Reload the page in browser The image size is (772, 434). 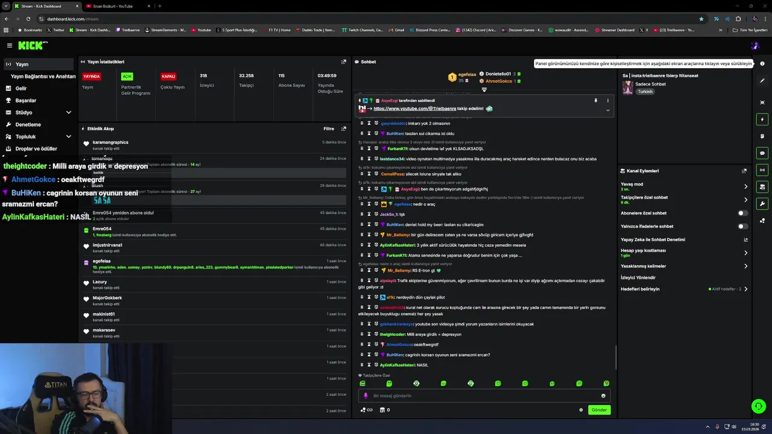click(x=28, y=19)
